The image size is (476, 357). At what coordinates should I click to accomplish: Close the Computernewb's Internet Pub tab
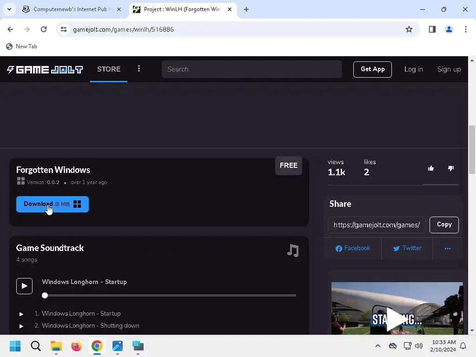[x=119, y=9]
